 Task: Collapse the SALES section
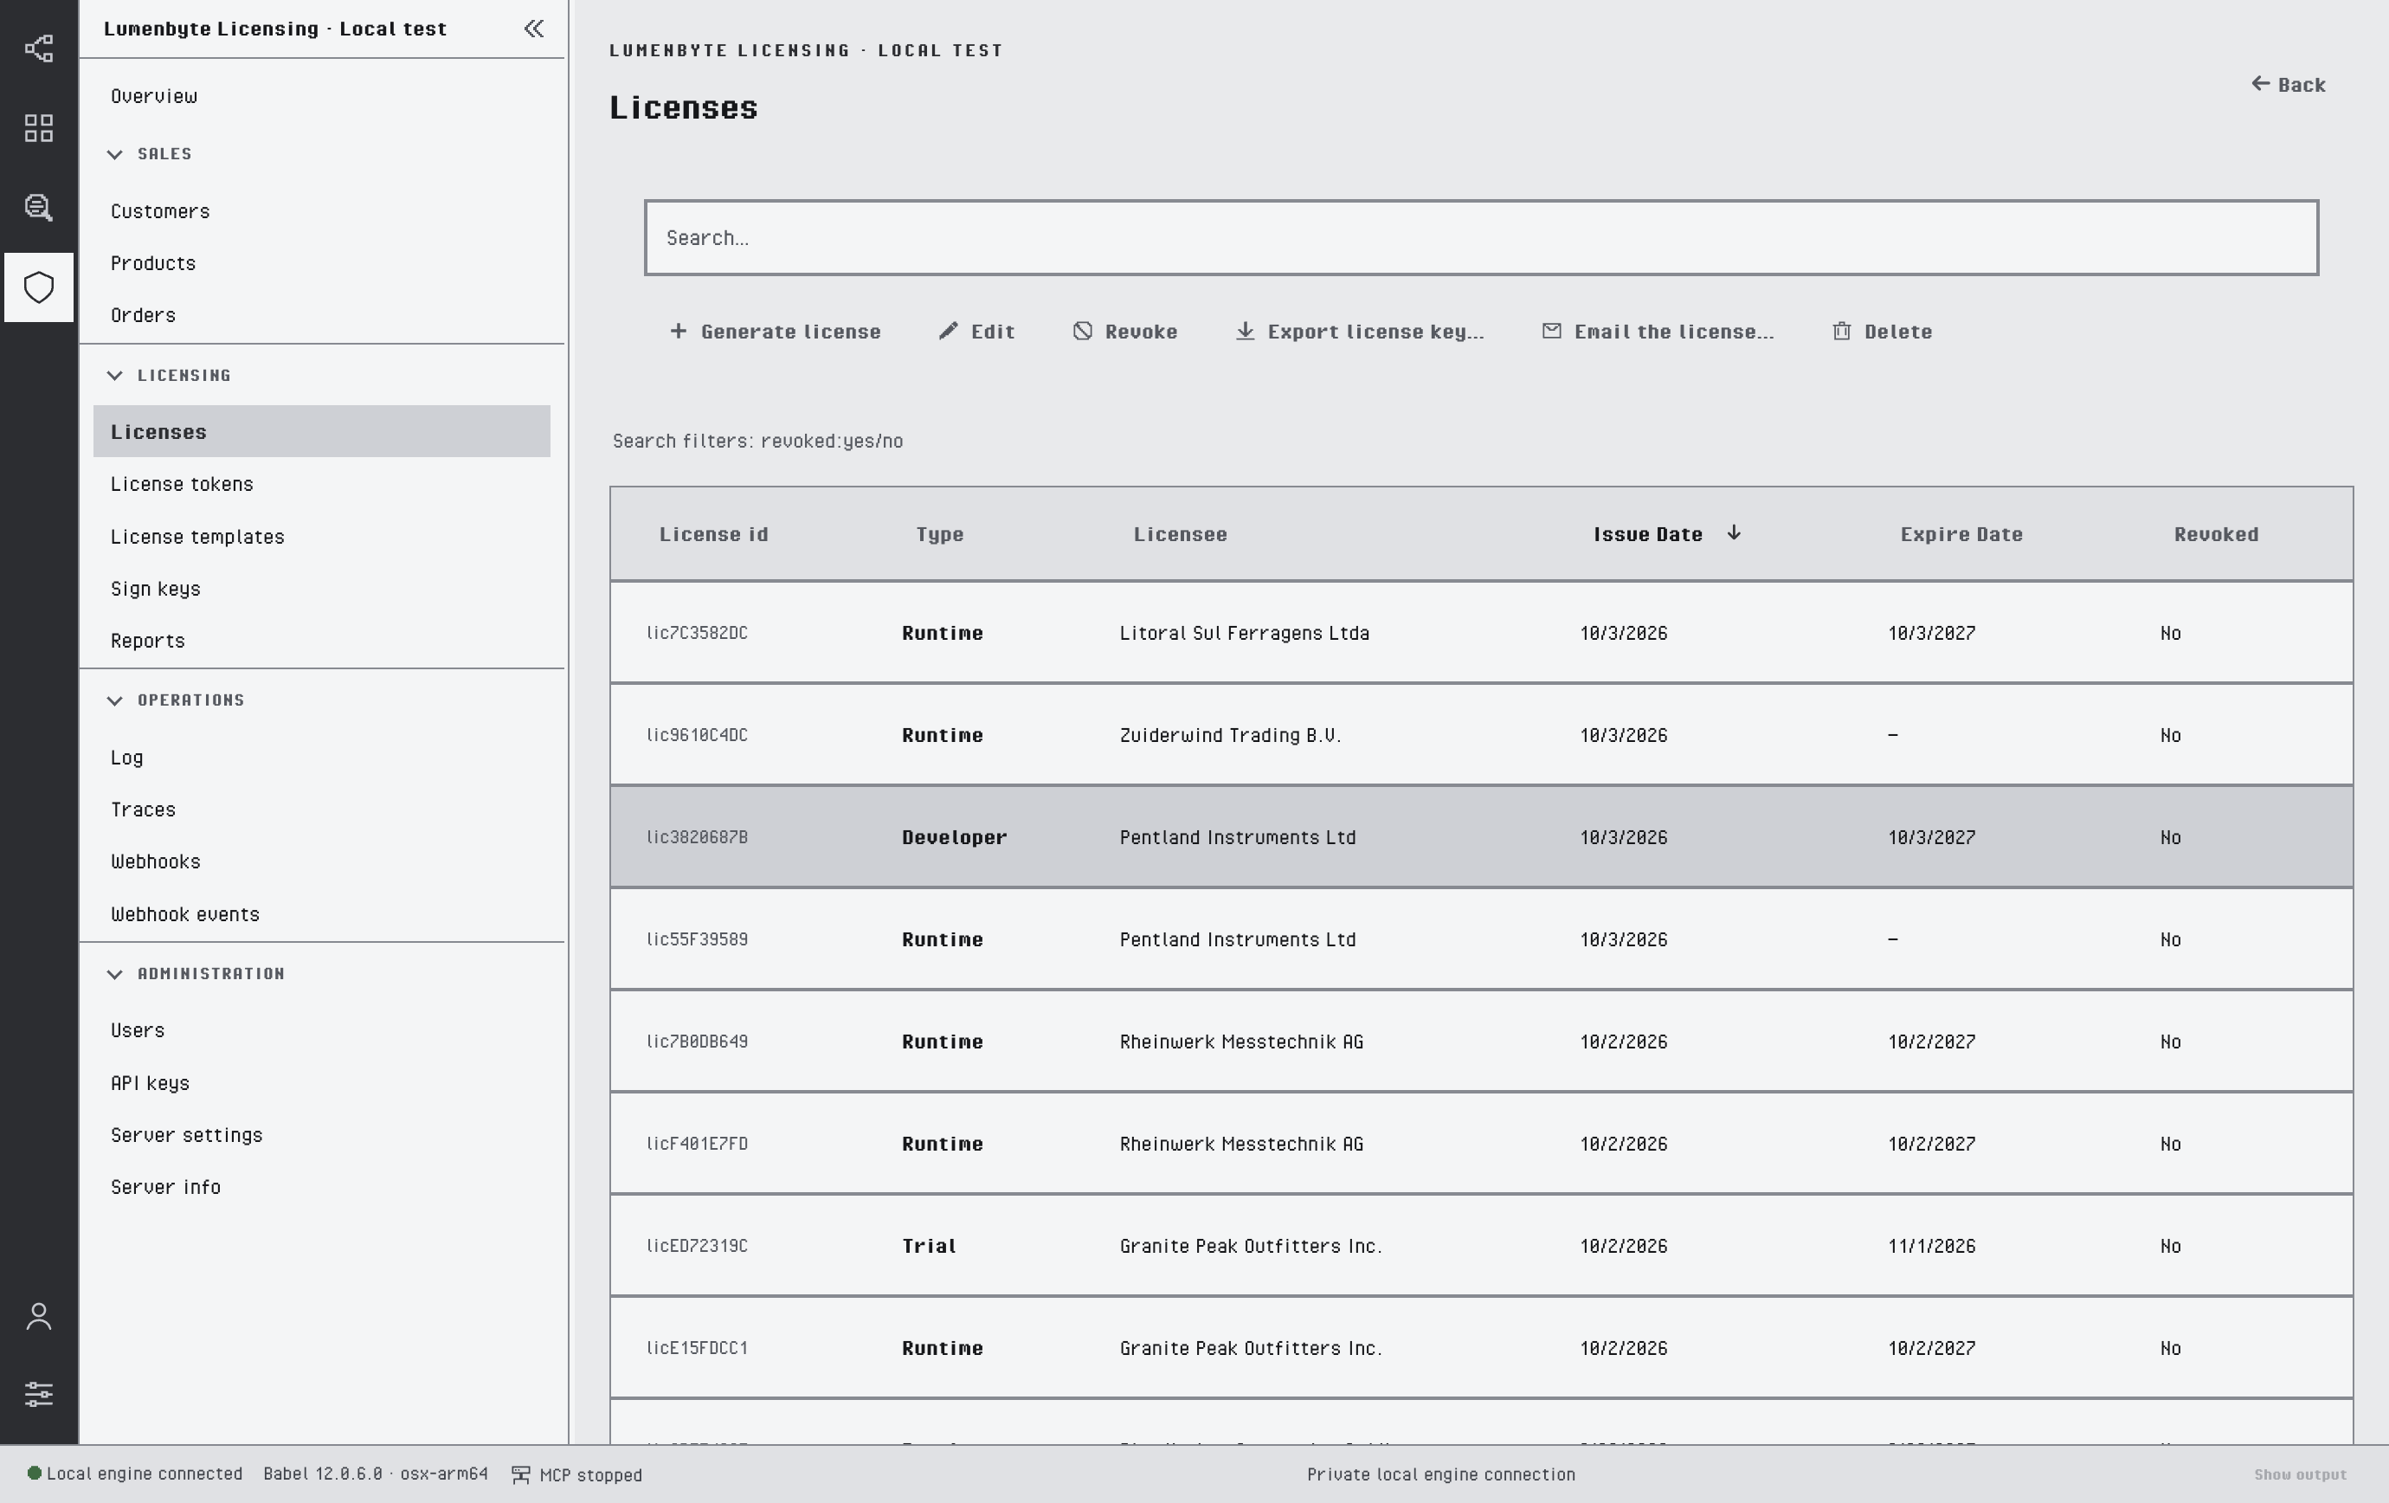pos(115,154)
